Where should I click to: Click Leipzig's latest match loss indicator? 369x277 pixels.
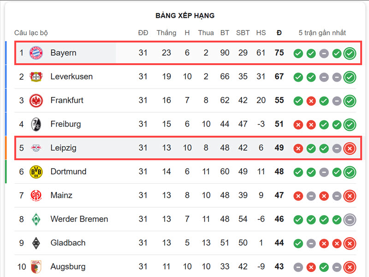click(350, 148)
